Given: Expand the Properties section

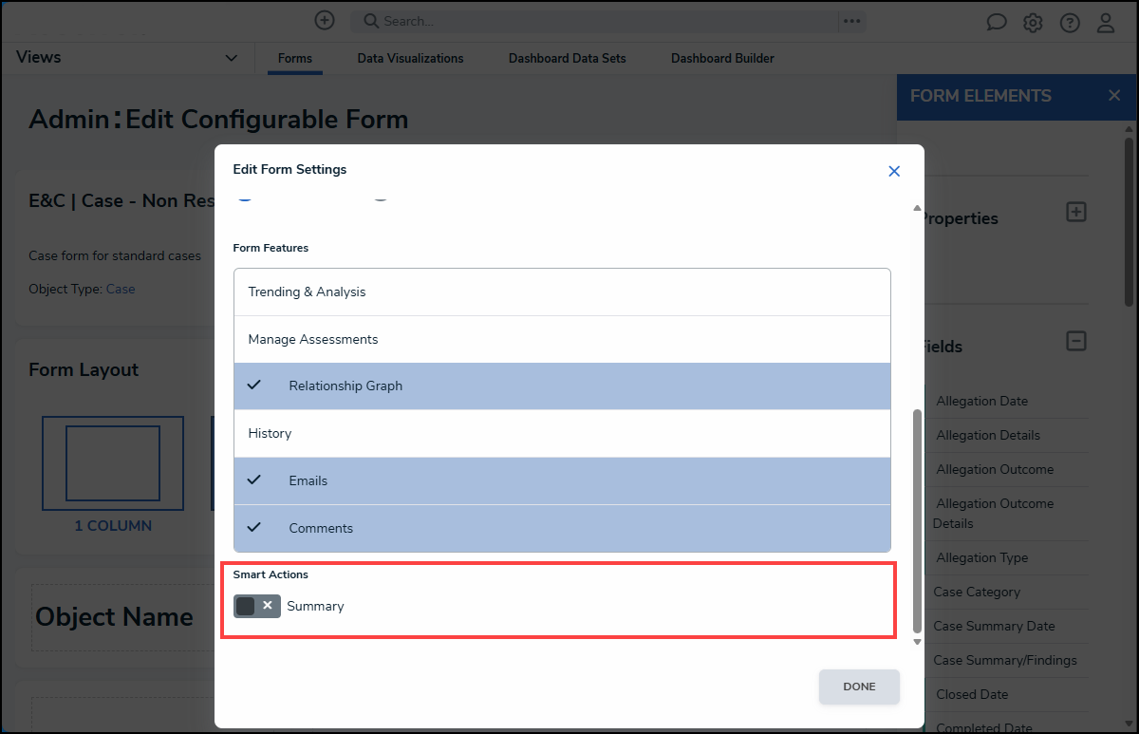Looking at the screenshot, I should [x=1075, y=212].
